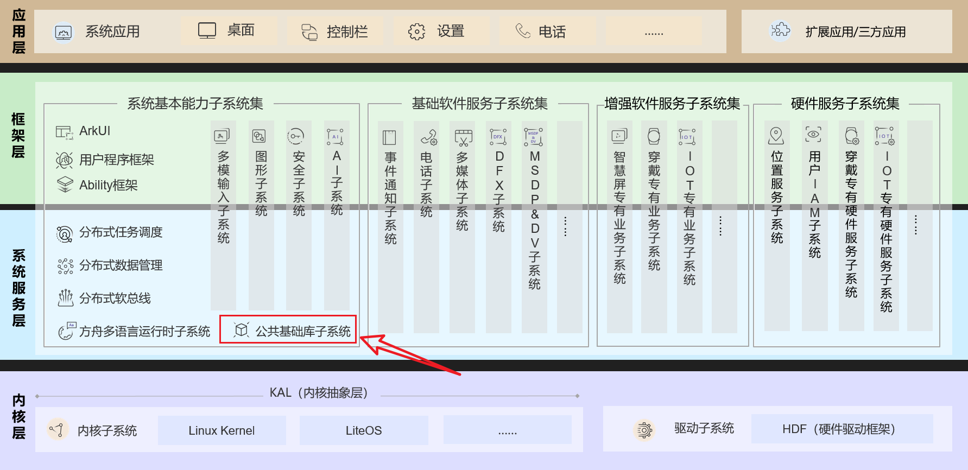
Task: Click the 分布式任务调度 label
Action: (121, 232)
